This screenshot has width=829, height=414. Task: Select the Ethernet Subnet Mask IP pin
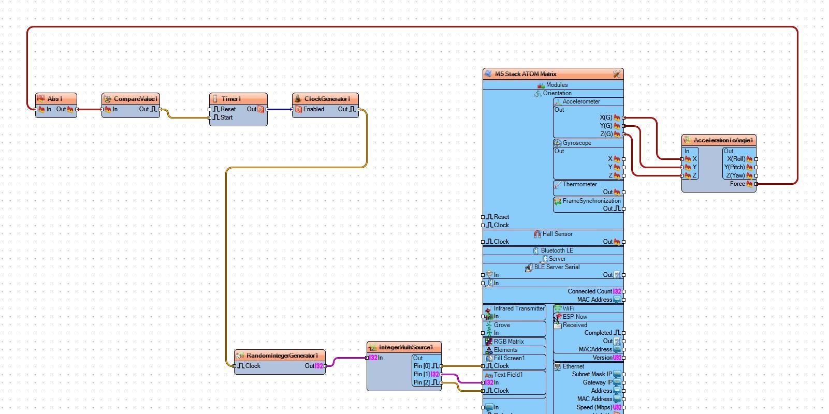click(x=624, y=374)
